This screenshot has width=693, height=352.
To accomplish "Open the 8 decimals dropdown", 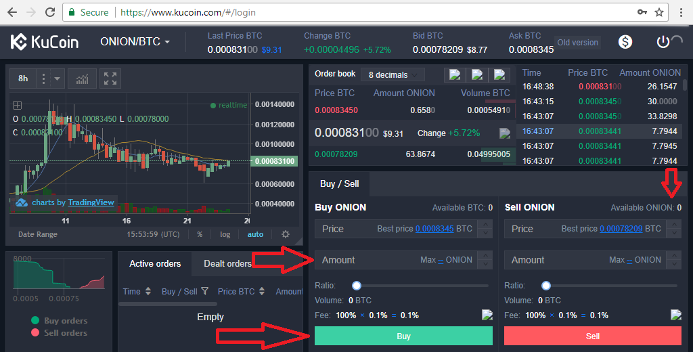I will pos(393,74).
